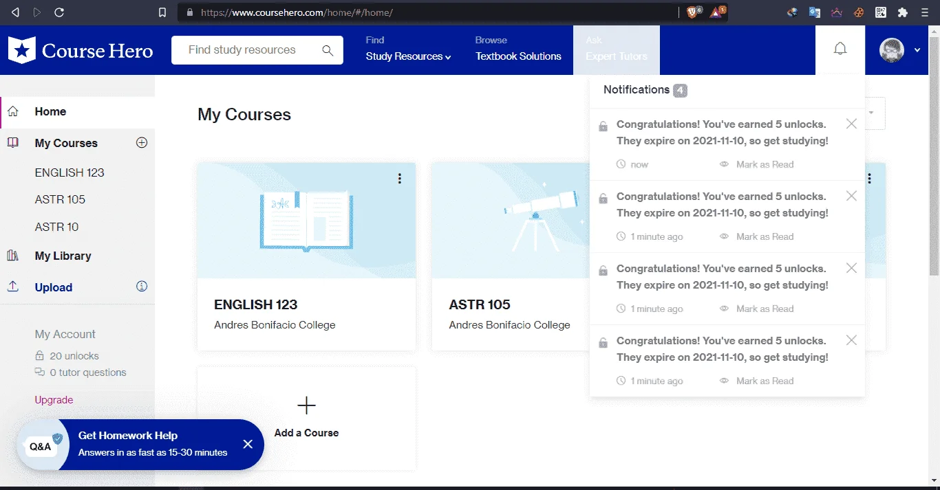The height and width of the screenshot is (490, 940).
Task: Click the plus icon beside My Courses
Action: coord(142,143)
